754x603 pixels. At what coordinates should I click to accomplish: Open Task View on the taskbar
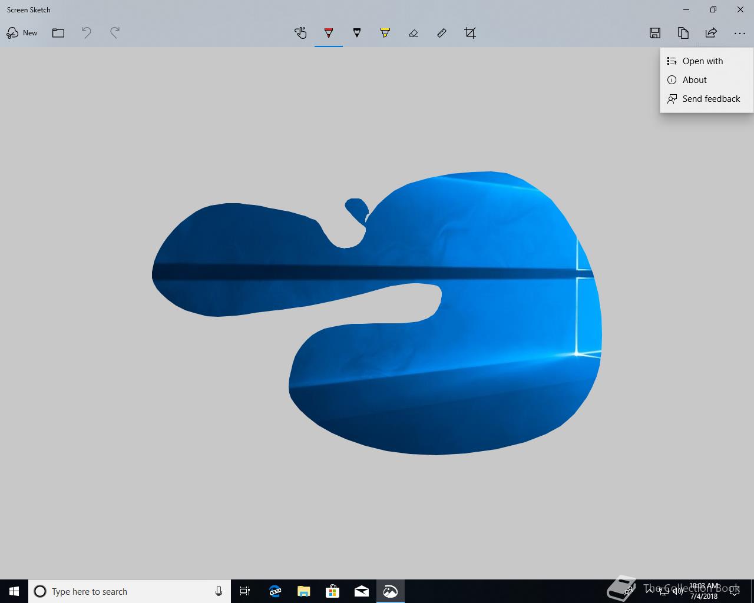(x=245, y=591)
